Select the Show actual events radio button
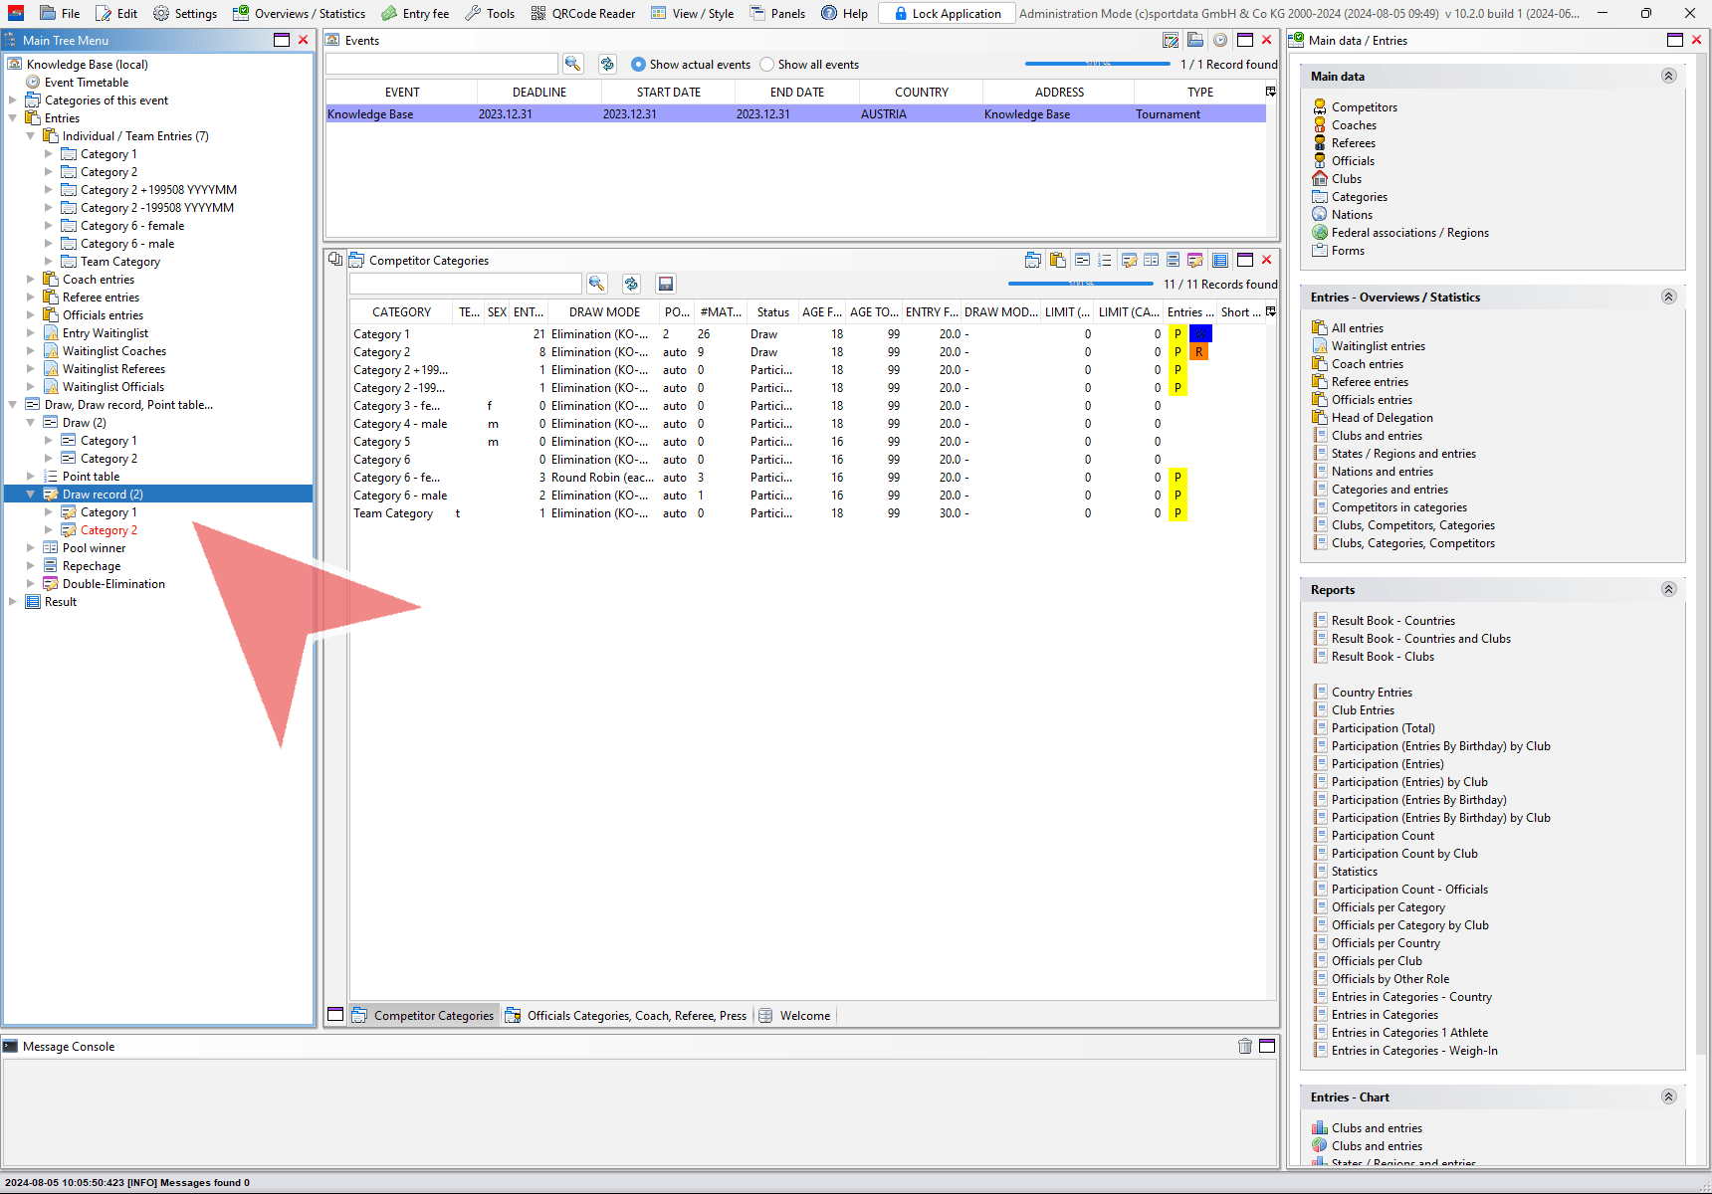1712x1194 pixels. pos(639,65)
